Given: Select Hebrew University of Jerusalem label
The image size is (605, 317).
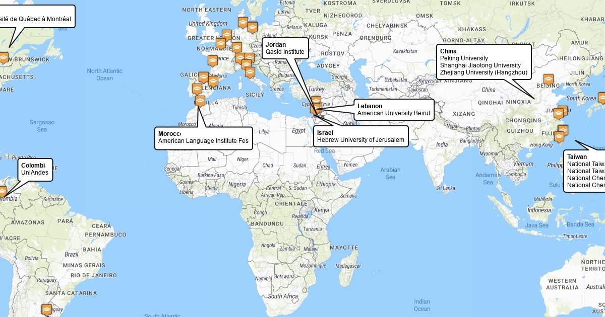Looking at the screenshot, I should (x=360, y=139).
